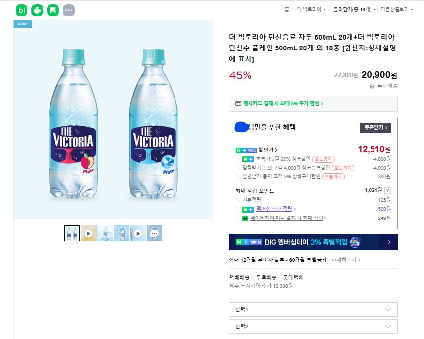Image resolution: width=424 pixels, height=339 pixels.
Task: Click the 멤버십 추가 적립 link
Action: tap(275, 209)
